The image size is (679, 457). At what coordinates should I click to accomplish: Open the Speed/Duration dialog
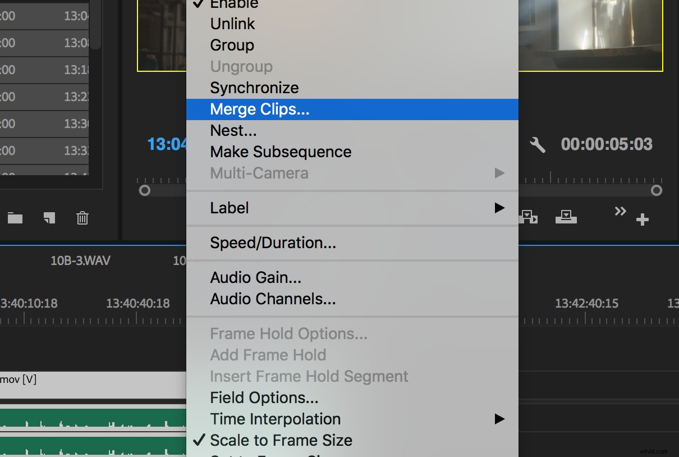click(273, 243)
